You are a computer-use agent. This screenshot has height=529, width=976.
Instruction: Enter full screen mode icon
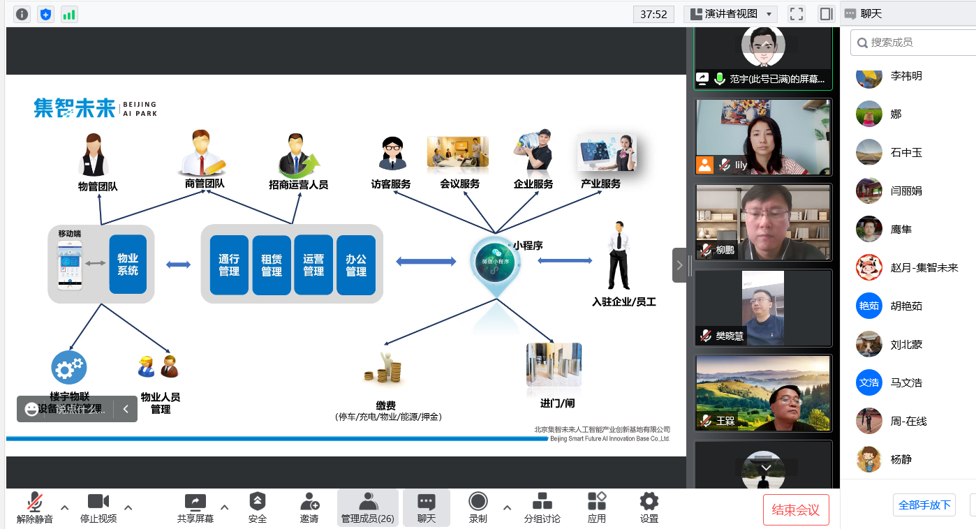[797, 14]
